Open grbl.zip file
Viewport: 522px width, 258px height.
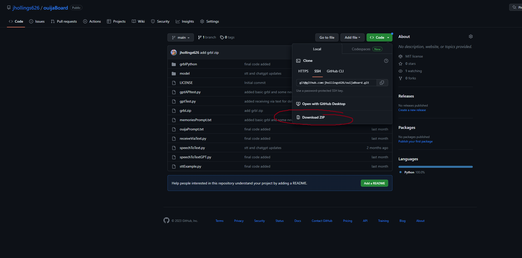click(185, 111)
